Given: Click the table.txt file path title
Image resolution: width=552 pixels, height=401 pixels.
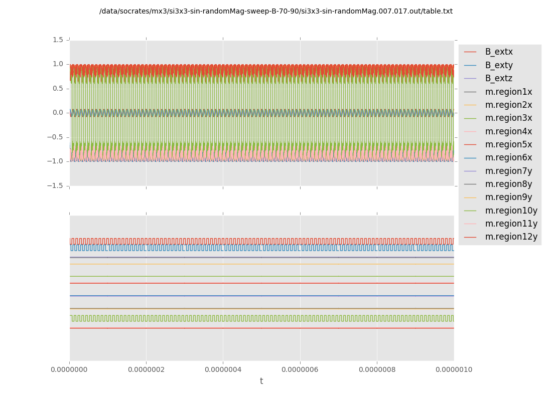Looking at the screenshot, I should pyautogui.click(x=275, y=11).
